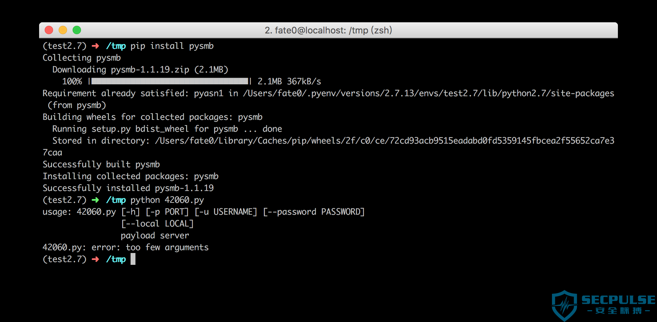This screenshot has width=657, height=322.
Task: Click the yellow minimize window button
Action: point(63,30)
